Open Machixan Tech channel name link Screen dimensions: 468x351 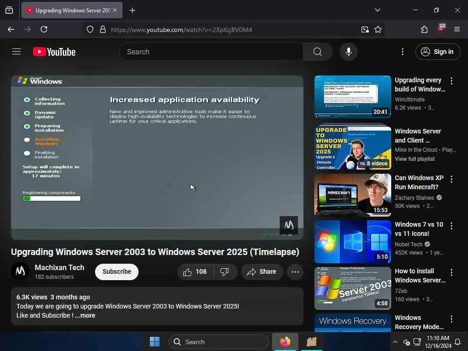click(x=59, y=267)
